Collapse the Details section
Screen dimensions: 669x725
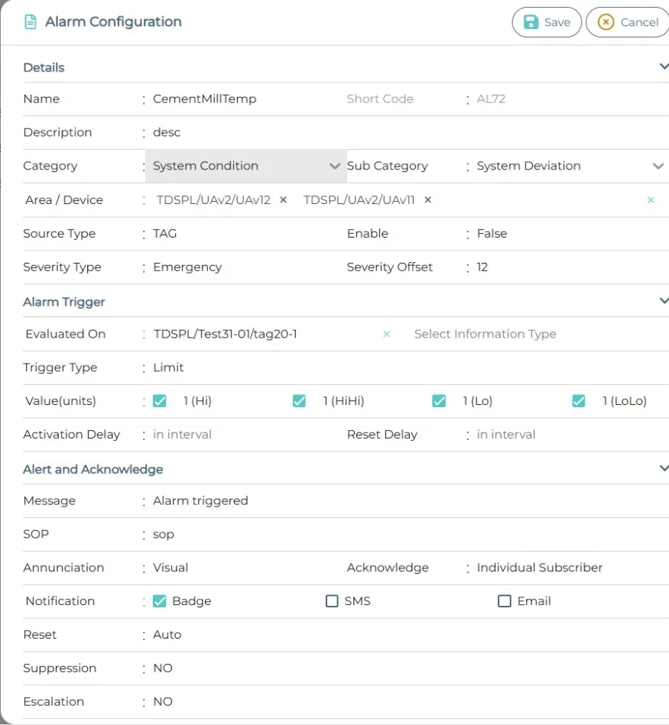point(663,67)
